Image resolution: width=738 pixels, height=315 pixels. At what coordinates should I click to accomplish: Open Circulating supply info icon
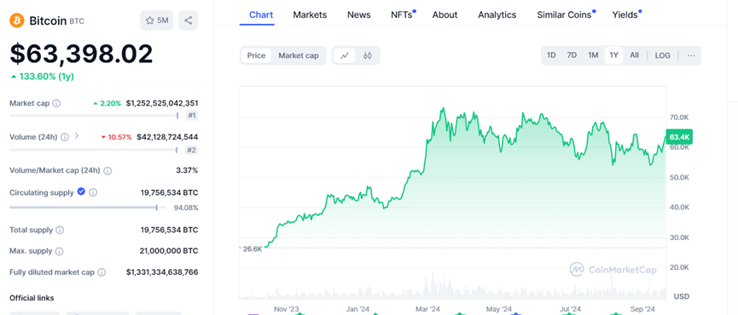click(x=93, y=192)
